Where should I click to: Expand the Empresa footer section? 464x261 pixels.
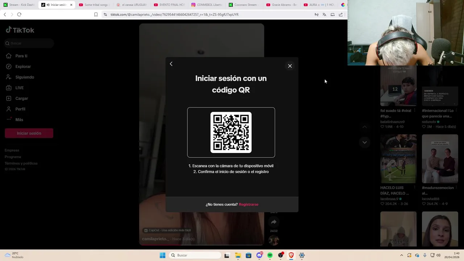12,150
